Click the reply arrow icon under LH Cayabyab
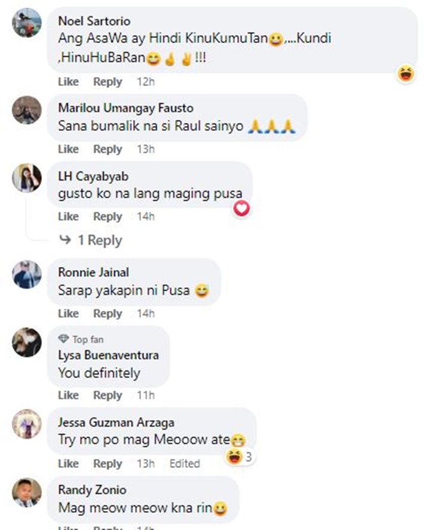 pyautogui.click(x=65, y=240)
